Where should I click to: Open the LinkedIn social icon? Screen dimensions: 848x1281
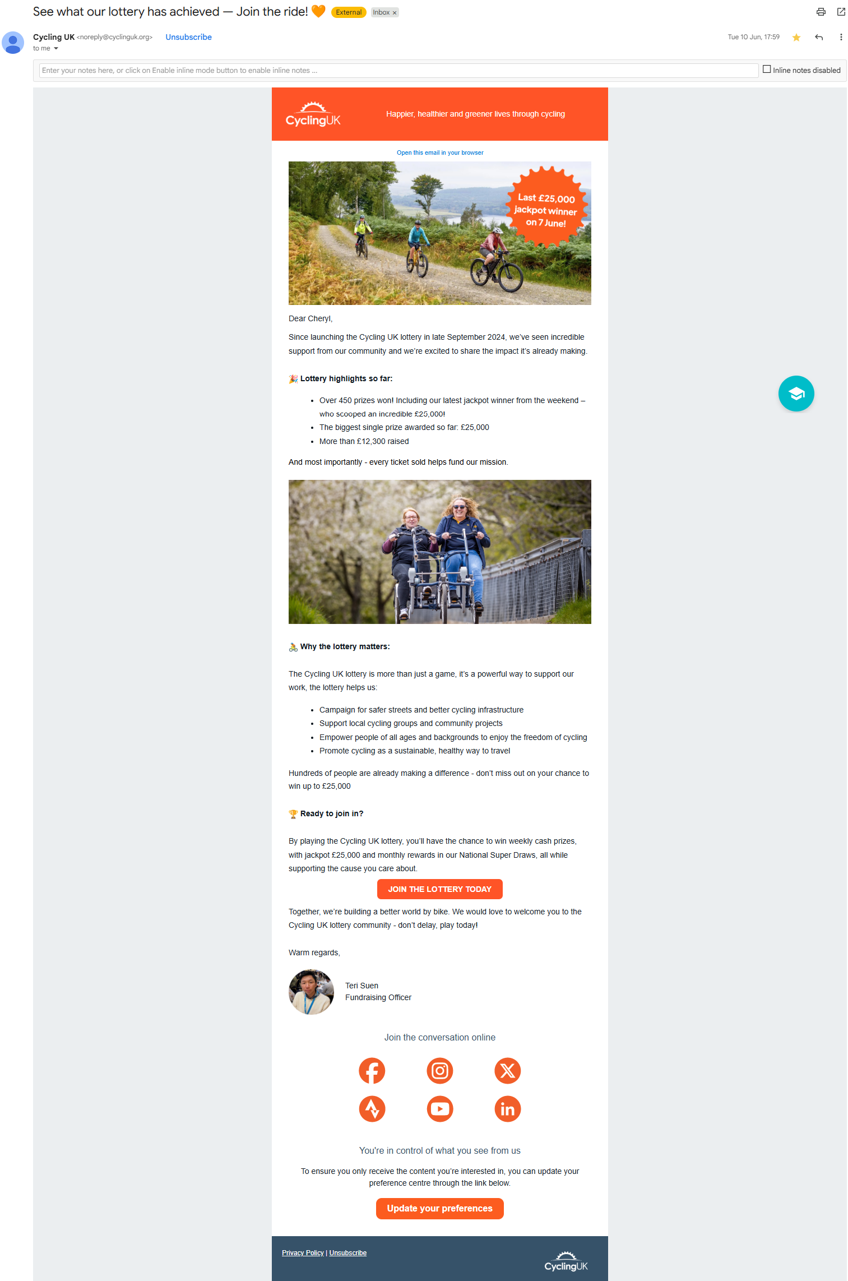[x=508, y=1109]
